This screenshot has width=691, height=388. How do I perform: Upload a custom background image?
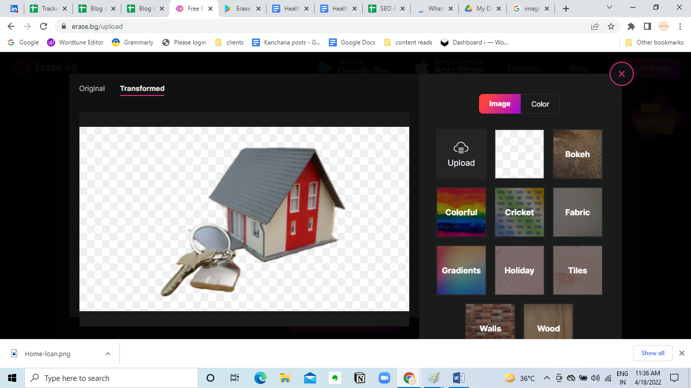click(461, 154)
